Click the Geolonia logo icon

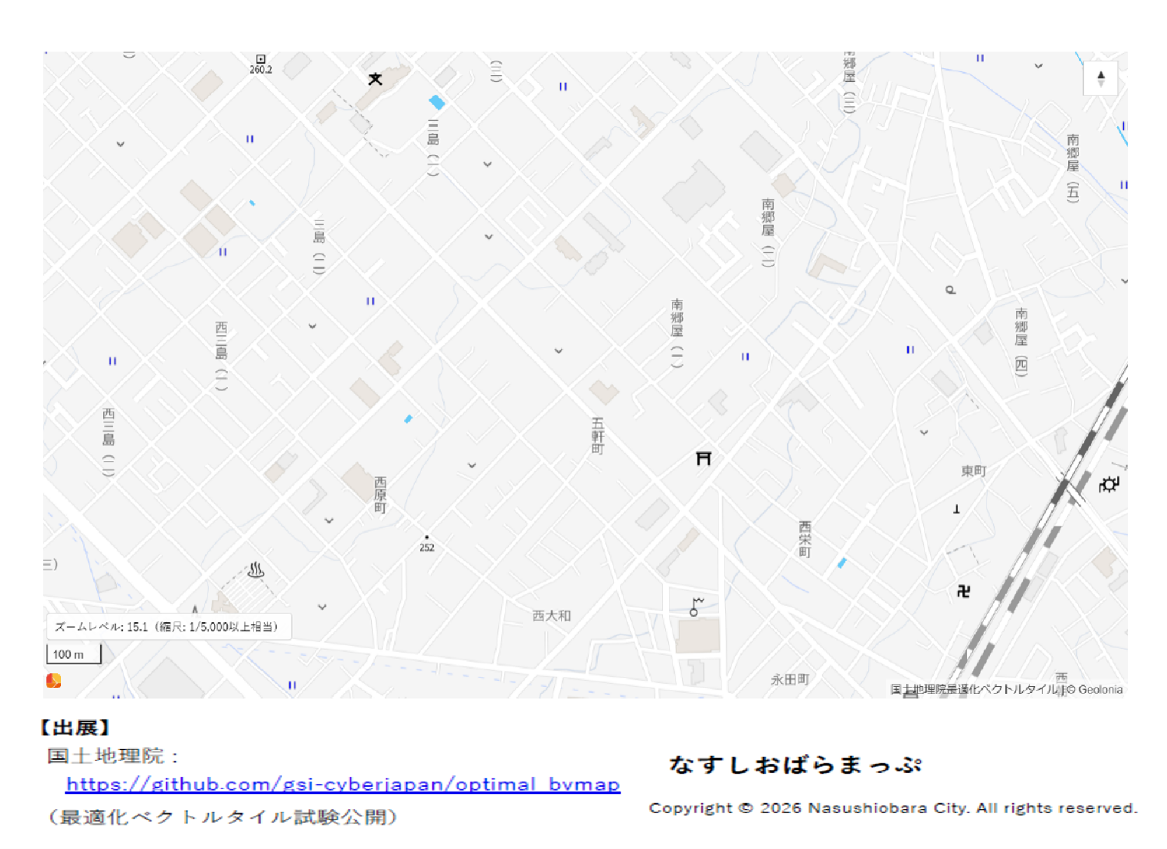click(x=54, y=681)
